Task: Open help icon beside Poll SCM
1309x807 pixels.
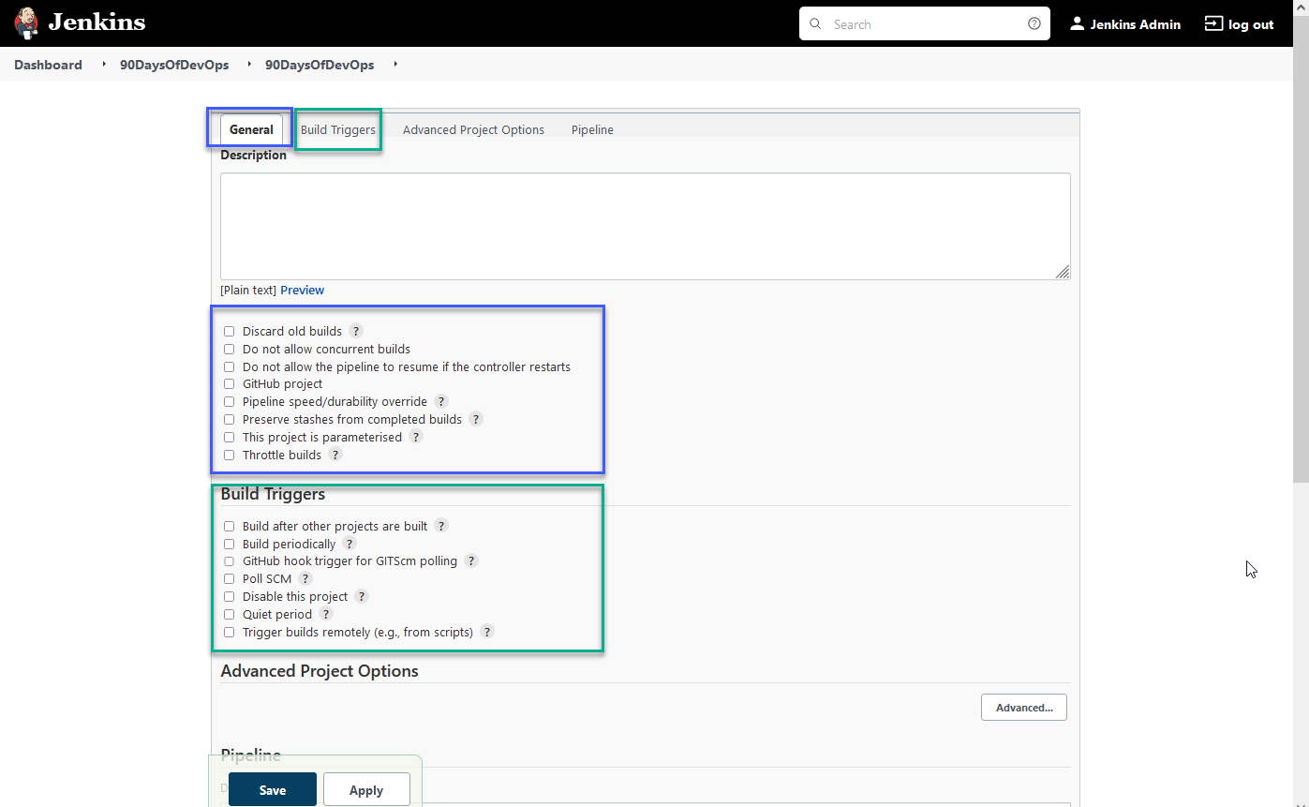Action: [305, 579]
